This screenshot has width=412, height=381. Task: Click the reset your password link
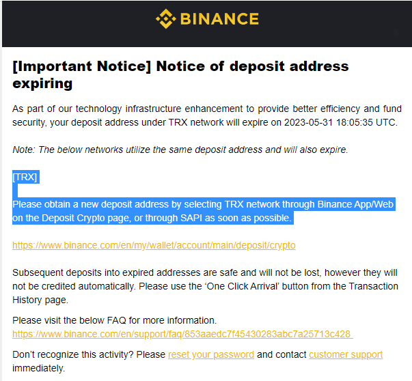[211, 354]
